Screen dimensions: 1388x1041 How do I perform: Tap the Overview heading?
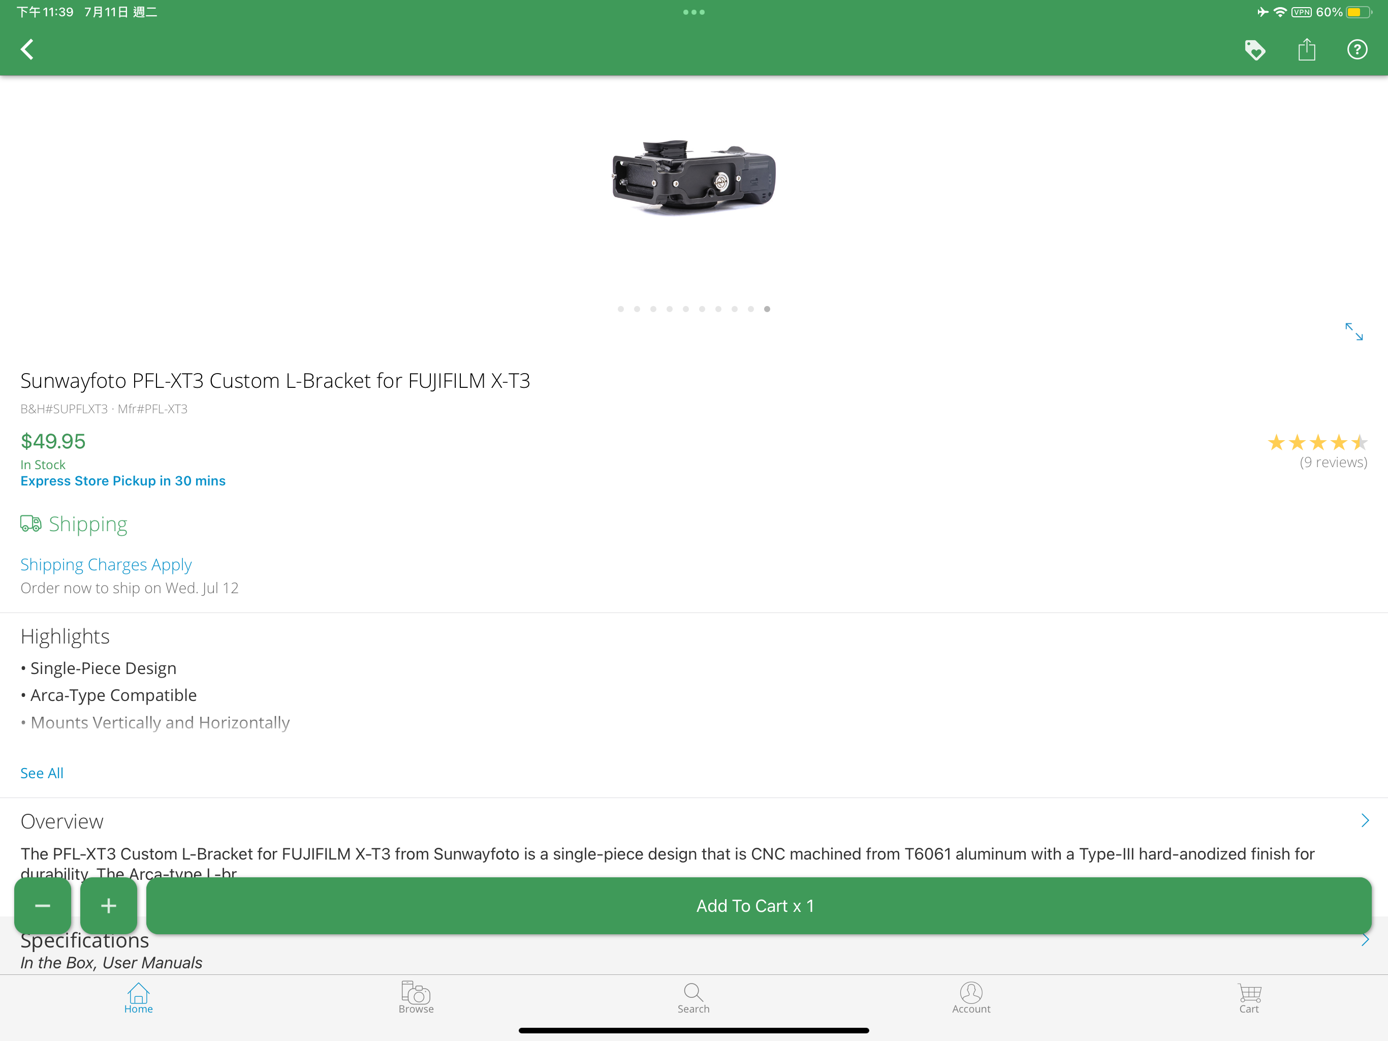[62, 821]
